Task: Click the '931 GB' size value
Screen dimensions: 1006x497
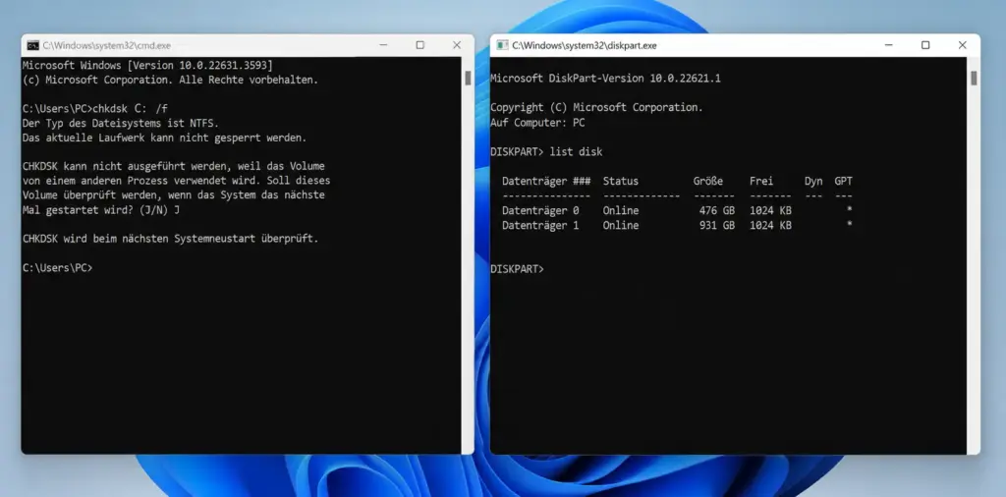Action: pyautogui.click(x=716, y=226)
